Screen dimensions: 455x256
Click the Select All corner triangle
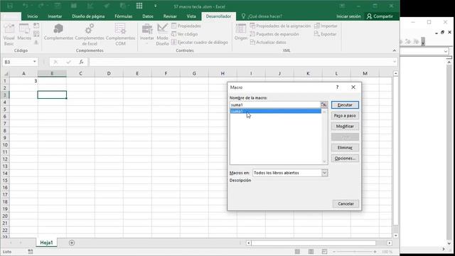[6, 74]
